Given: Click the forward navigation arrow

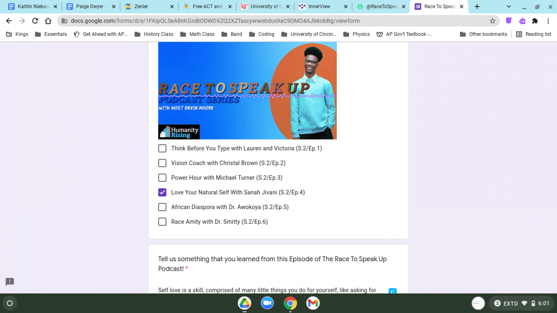Looking at the screenshot, I should pos(22,21).
